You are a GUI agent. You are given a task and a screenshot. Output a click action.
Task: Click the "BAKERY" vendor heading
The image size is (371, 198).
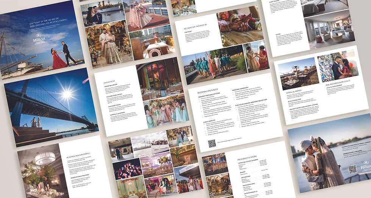[243, 173]
